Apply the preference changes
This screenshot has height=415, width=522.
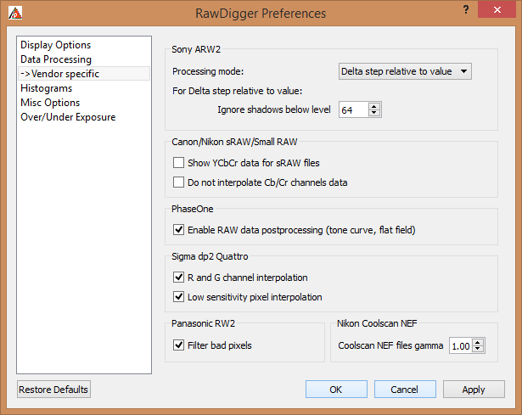click(474, 390)
